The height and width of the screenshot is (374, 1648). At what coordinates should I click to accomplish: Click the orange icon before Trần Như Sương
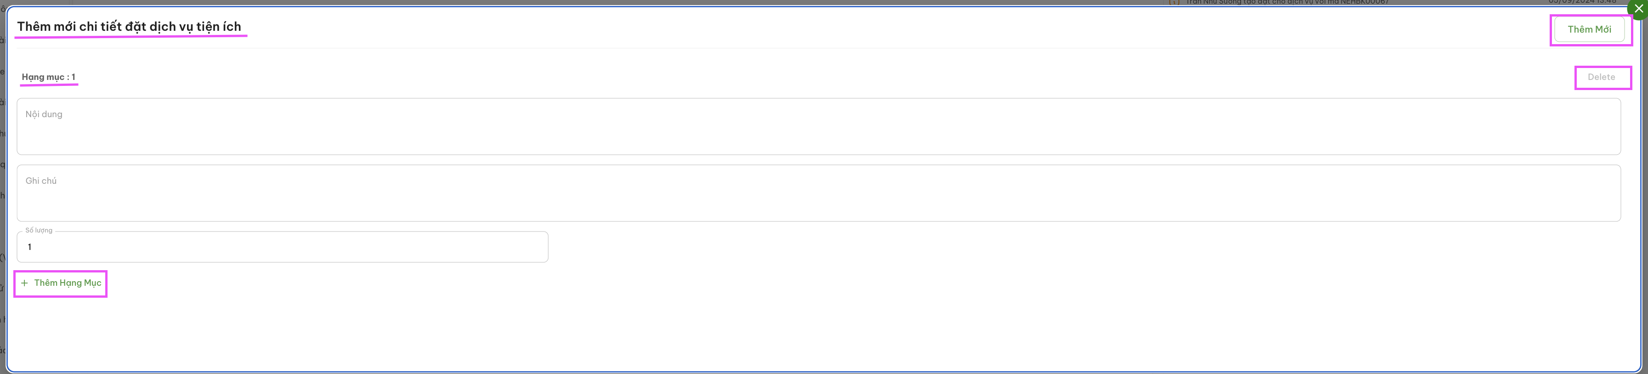pyautogui.click(x=1174, y=2)
